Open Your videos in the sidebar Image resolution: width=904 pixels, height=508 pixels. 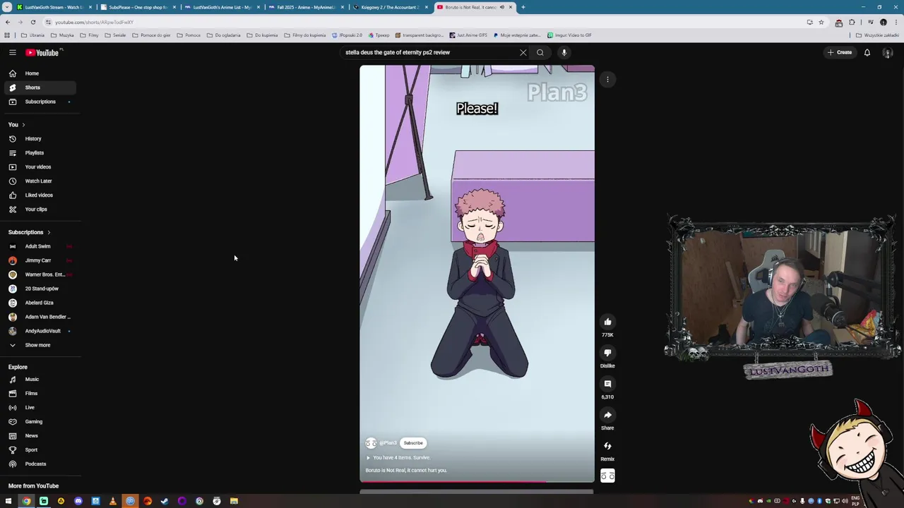point(40,167)
